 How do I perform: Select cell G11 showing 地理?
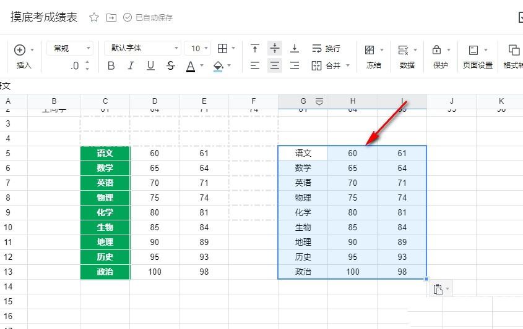point(303,242)
